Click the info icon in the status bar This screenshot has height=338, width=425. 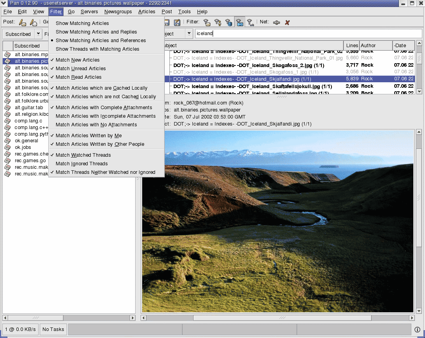(417, 329)
